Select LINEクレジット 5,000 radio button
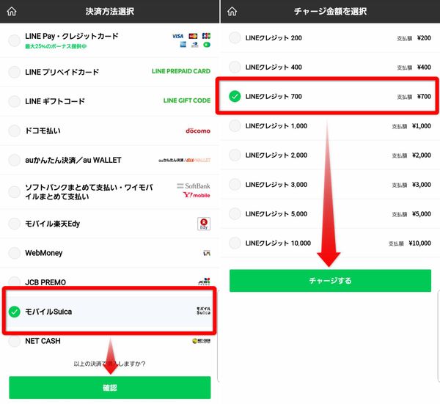The height and width of the screenshot is (404, 440). pos(235,214)
